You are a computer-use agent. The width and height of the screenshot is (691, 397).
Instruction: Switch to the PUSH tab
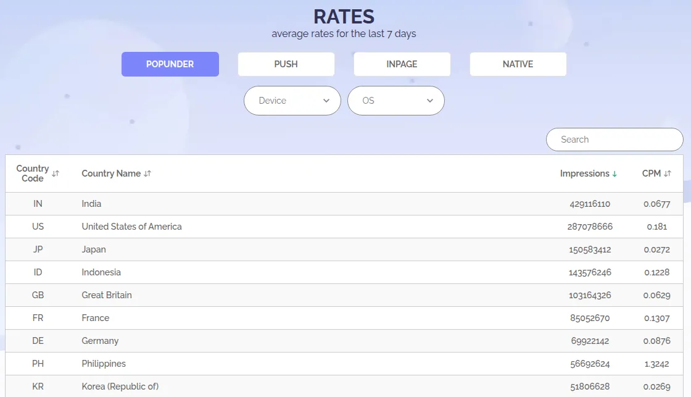click(x=286, y=64)
